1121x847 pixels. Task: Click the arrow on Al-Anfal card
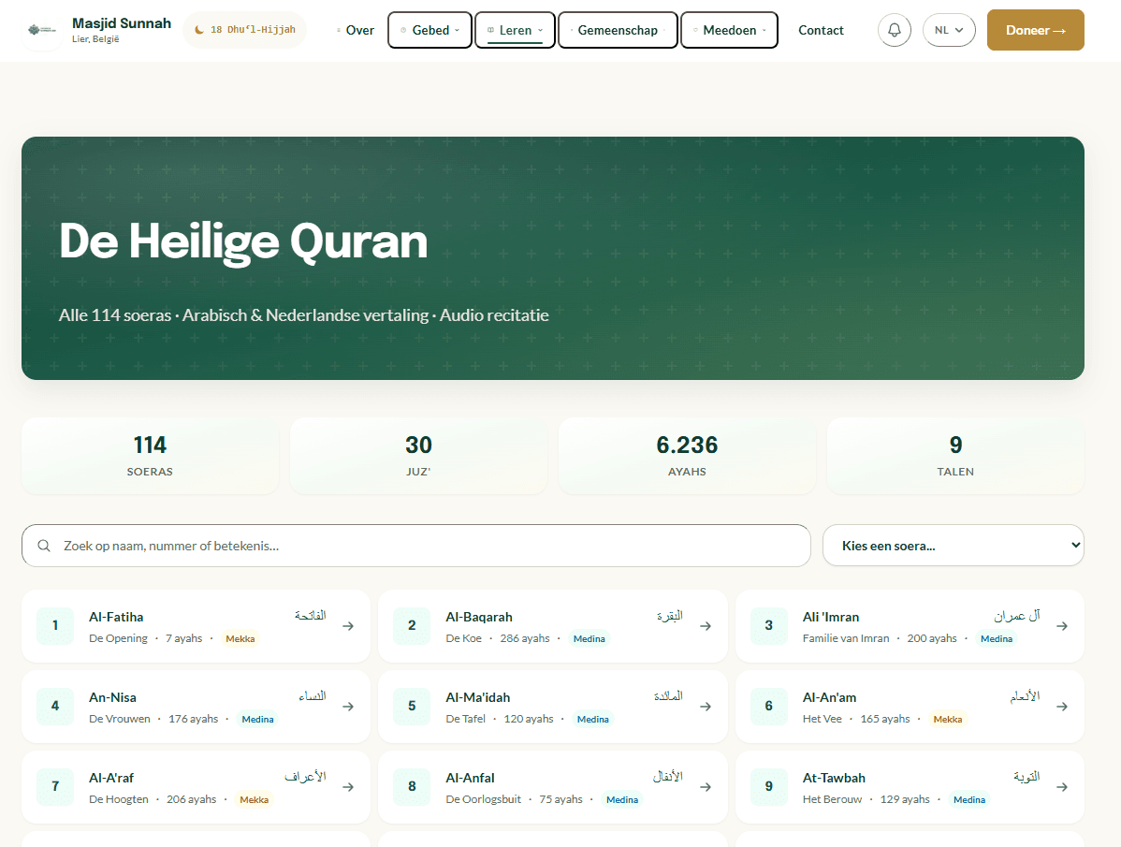(706, 787)
